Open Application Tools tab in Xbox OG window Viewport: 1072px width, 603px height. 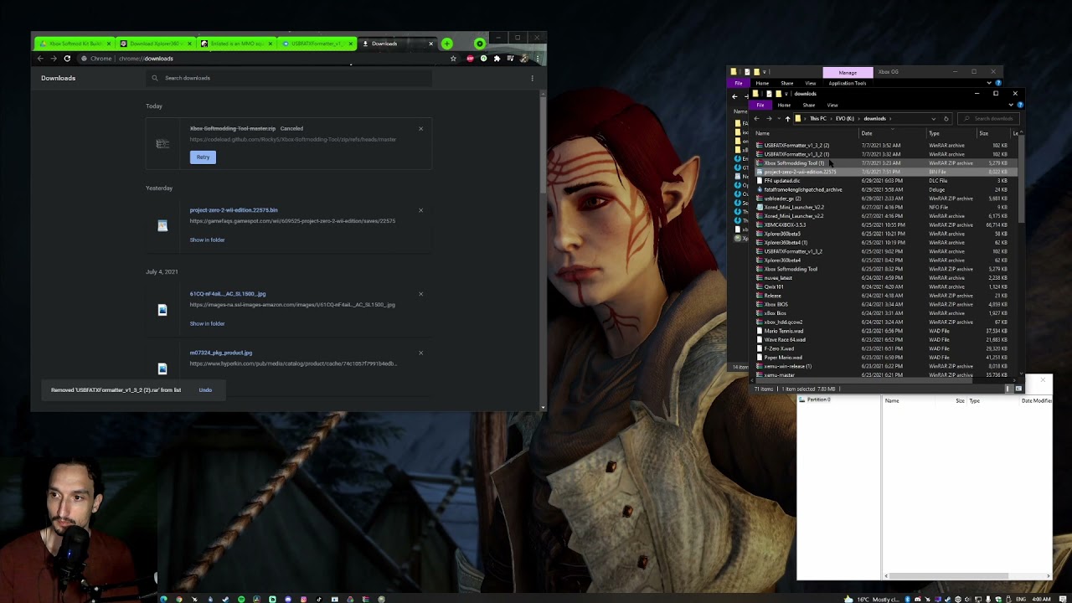click(x=848, y=83)
